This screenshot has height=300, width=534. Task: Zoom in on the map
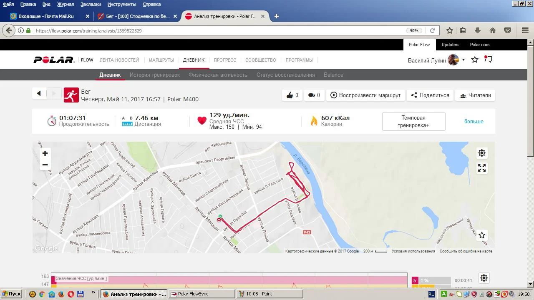pos(45,153)
